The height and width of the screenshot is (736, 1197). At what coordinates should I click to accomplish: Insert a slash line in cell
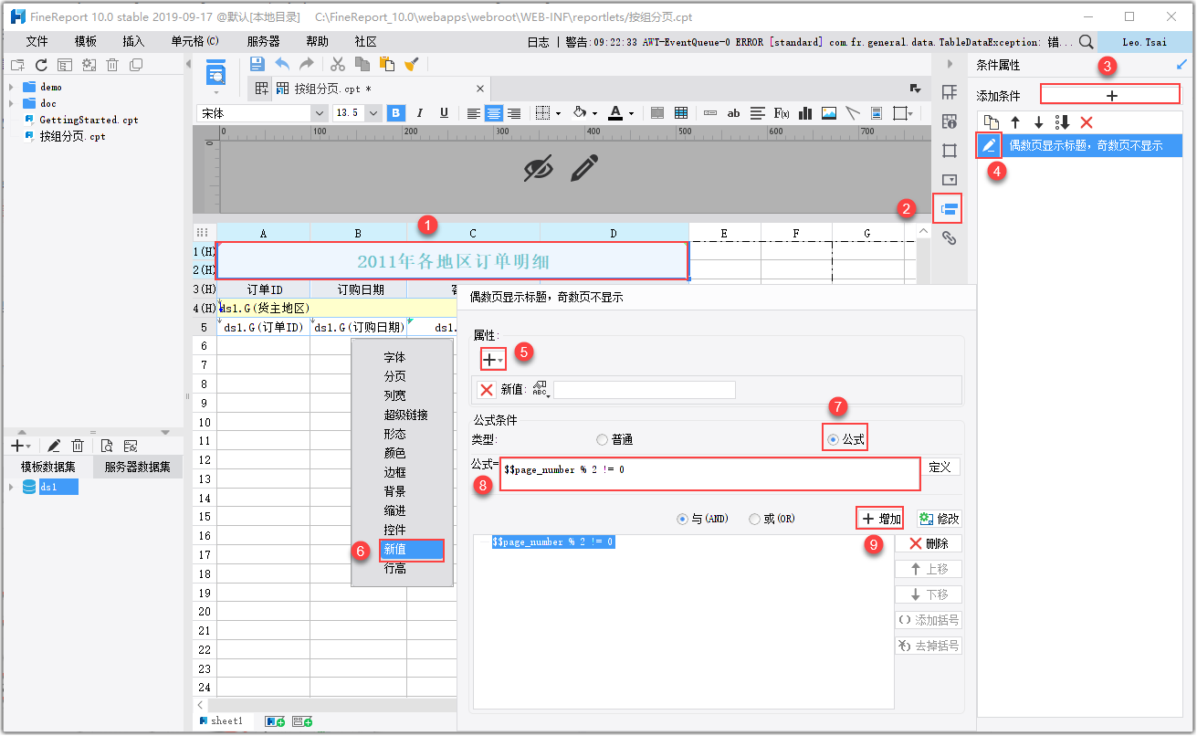pyautogui.click(x=853, y=113)
